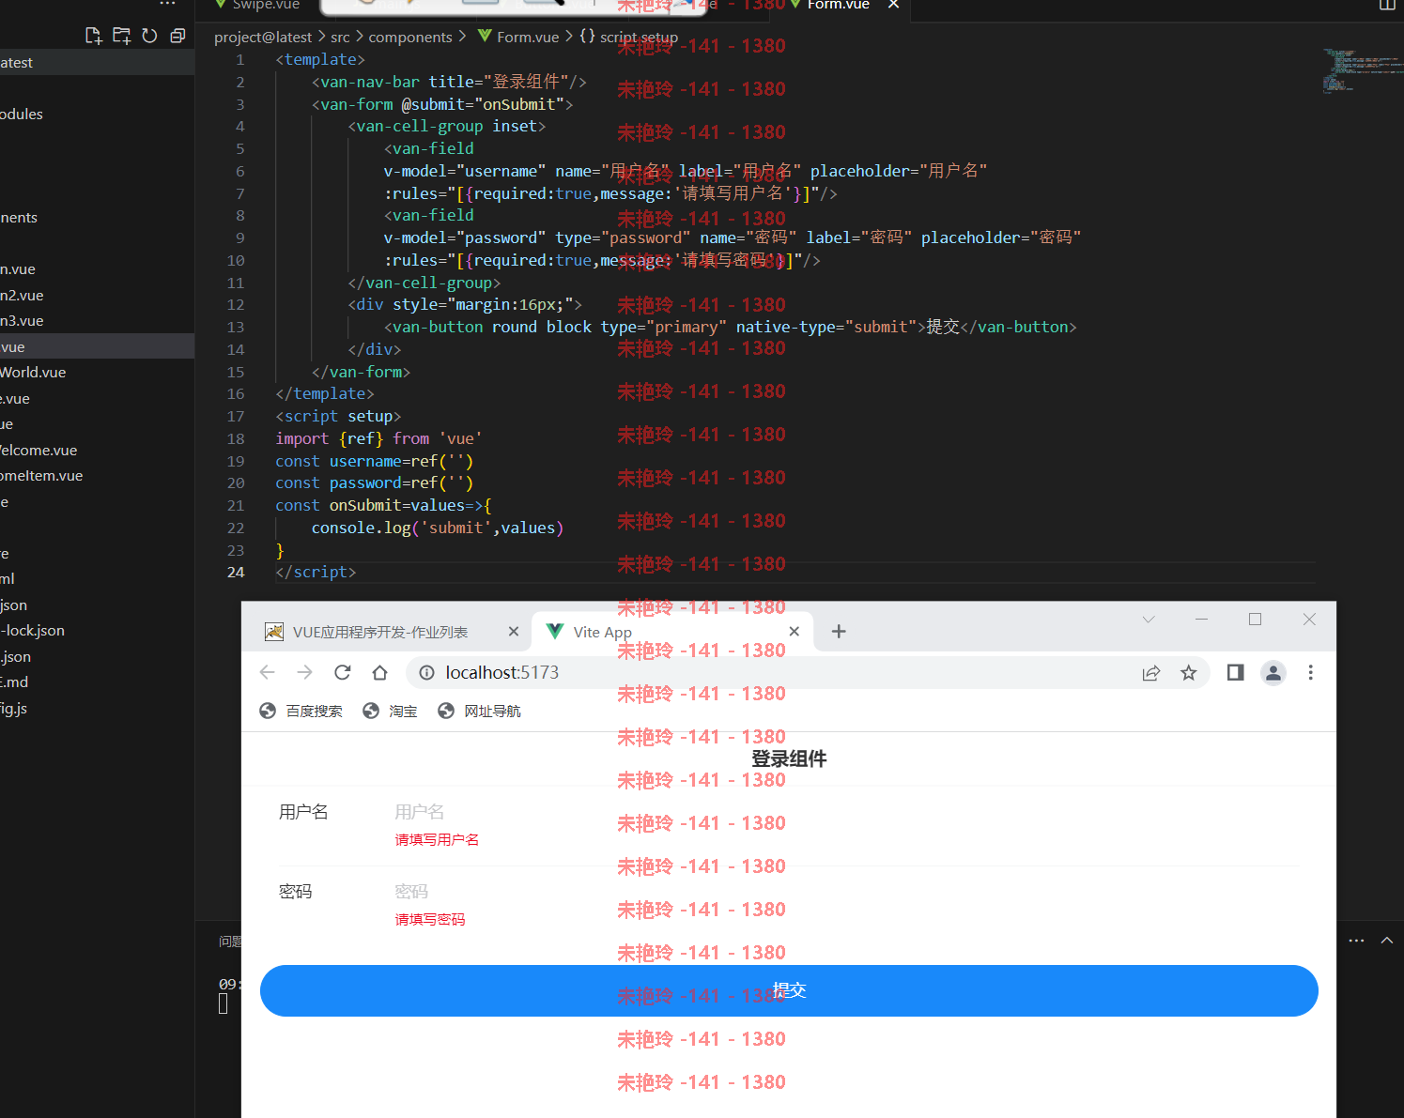Open the Chrome three-dot menu
The width and height of the screenshot is (1404, 1118).
(1311, 672)
